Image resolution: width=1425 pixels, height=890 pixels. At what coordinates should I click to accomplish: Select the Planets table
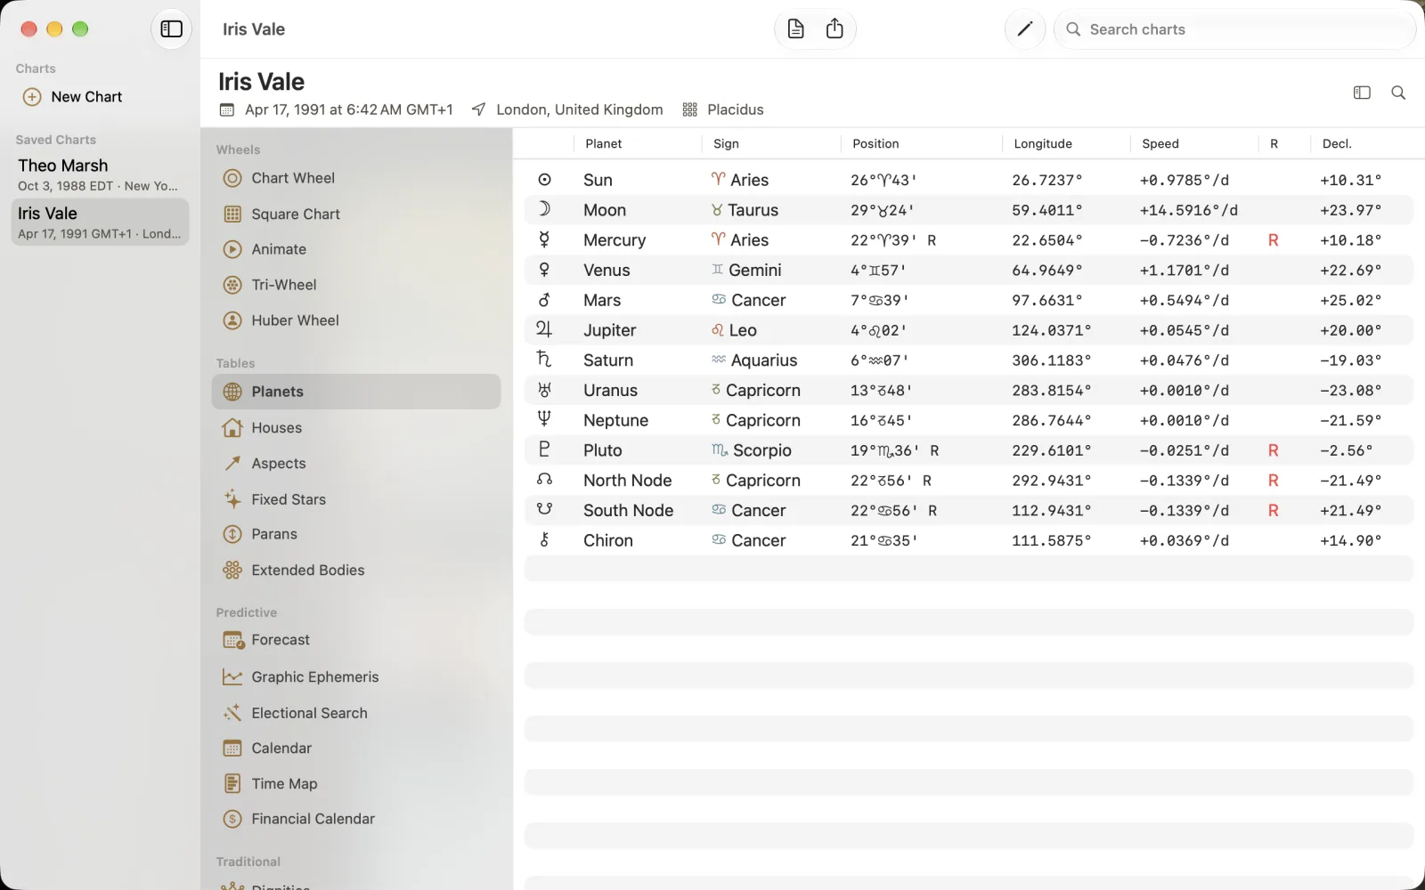[x=356, y=392]
